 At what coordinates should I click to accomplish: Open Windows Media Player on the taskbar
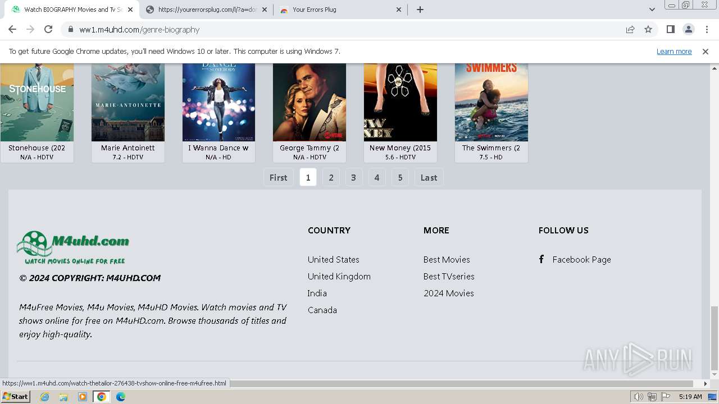point(83,397)
